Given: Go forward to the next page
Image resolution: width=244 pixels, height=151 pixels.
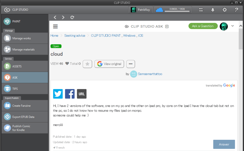Looking at the screenshot, I should (63, 17).
